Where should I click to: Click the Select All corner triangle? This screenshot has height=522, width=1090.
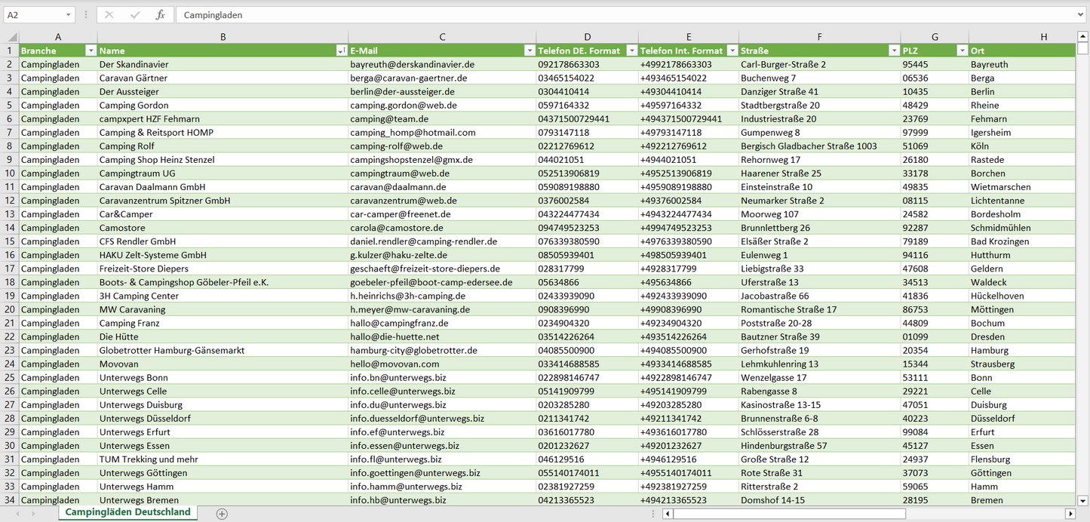pyautogui.click(x=11, y=37)
